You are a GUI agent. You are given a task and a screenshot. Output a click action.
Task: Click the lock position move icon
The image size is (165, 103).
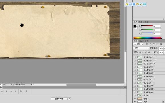pyautogui.click(x=146, y=52)
